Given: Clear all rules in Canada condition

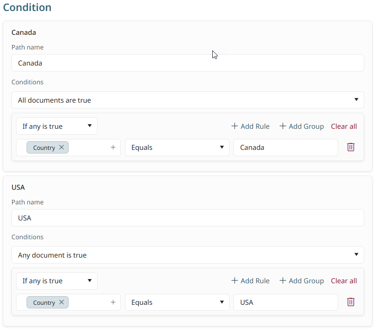Looking at the screenshot, I should coord(344,126).
